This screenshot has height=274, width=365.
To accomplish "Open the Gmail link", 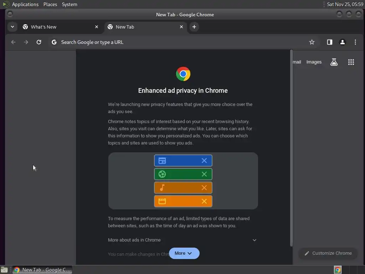I will tap(297, 62).
